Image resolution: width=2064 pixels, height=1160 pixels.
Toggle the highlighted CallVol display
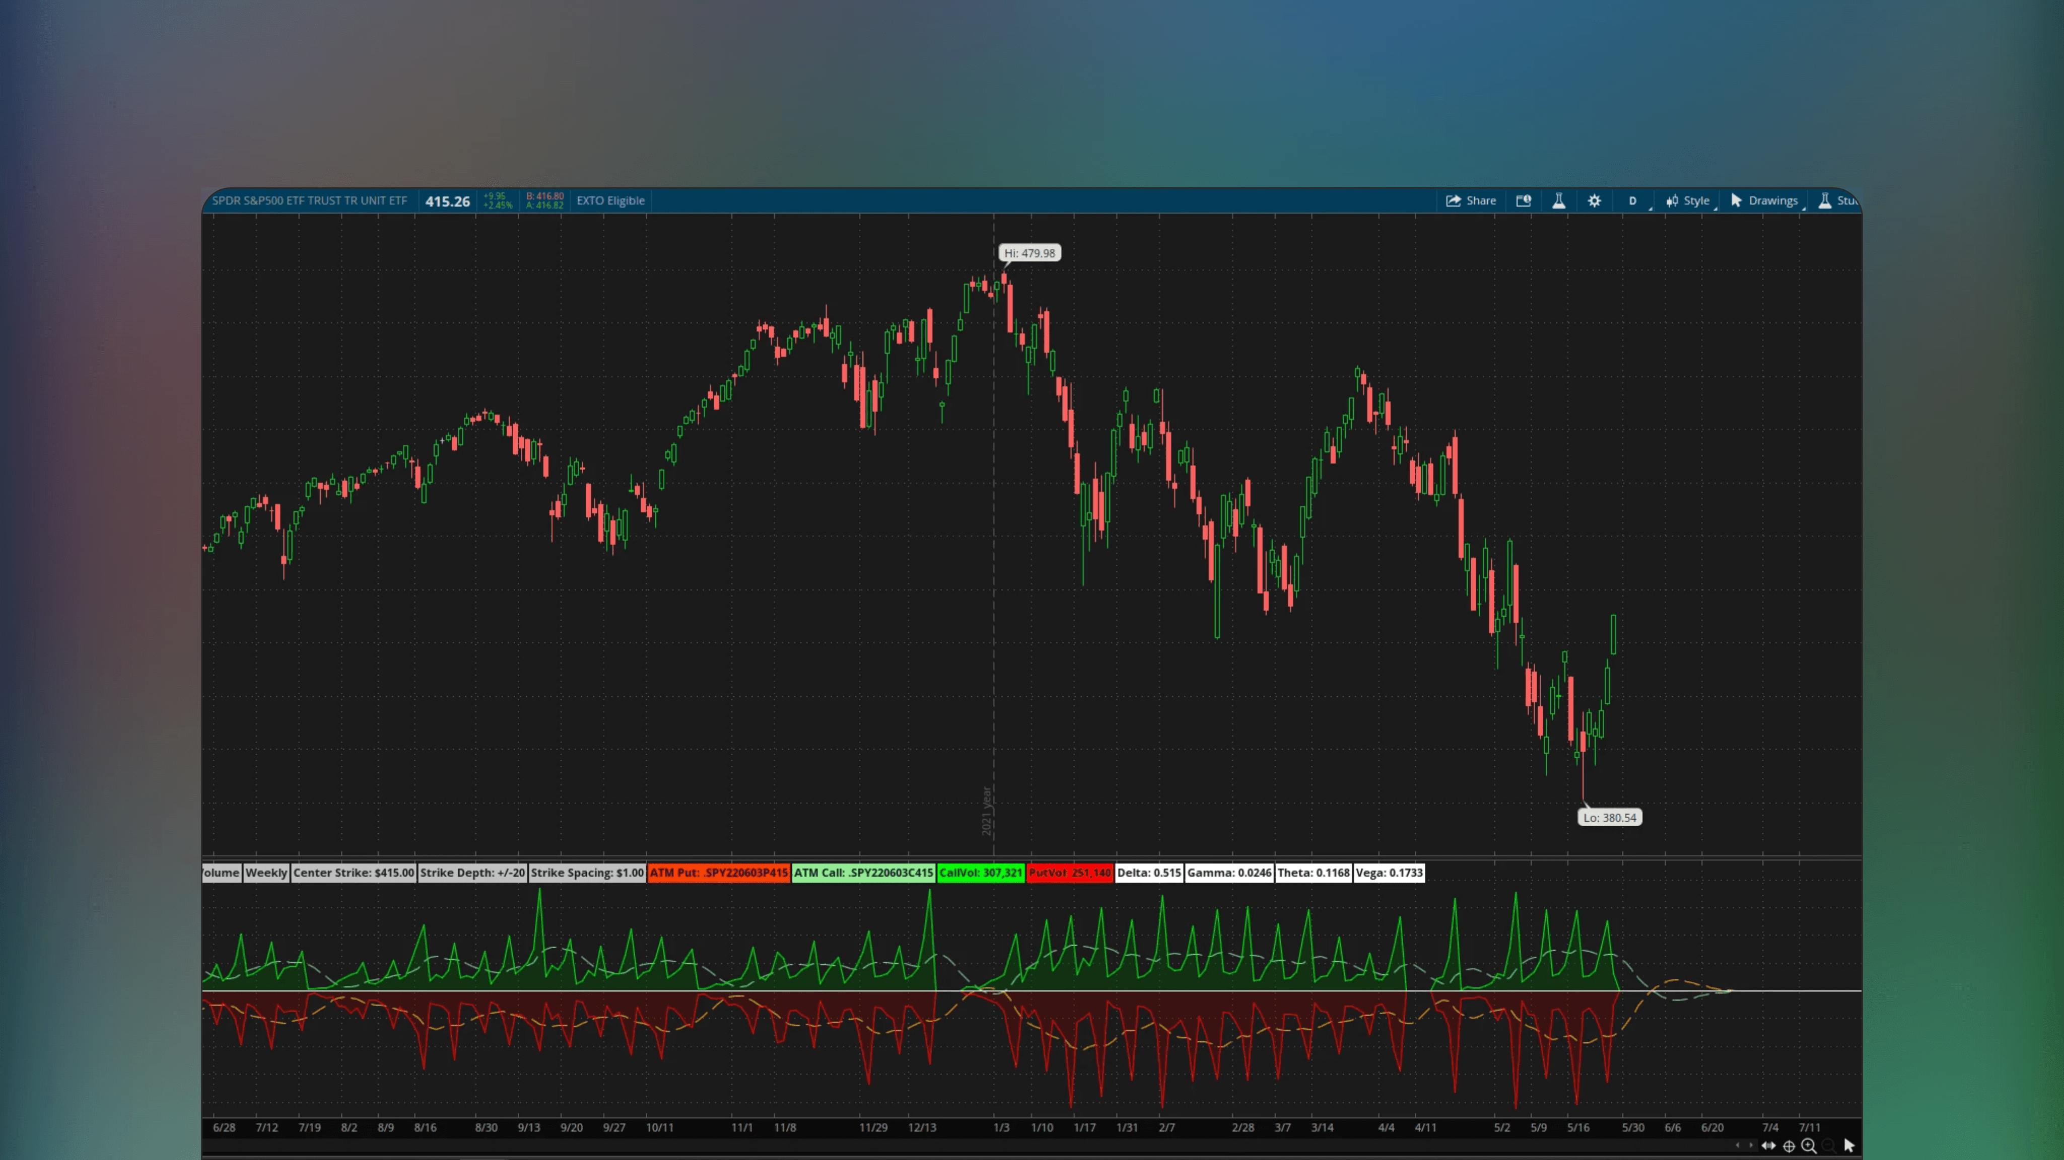pos(981,873)
